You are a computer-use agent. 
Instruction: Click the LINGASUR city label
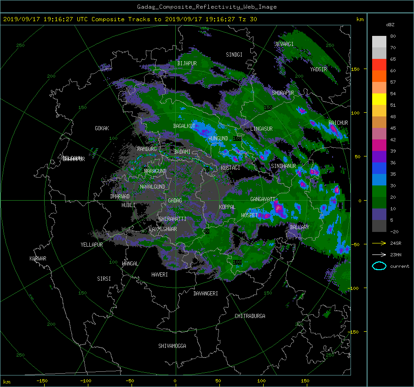coord(261,129)
